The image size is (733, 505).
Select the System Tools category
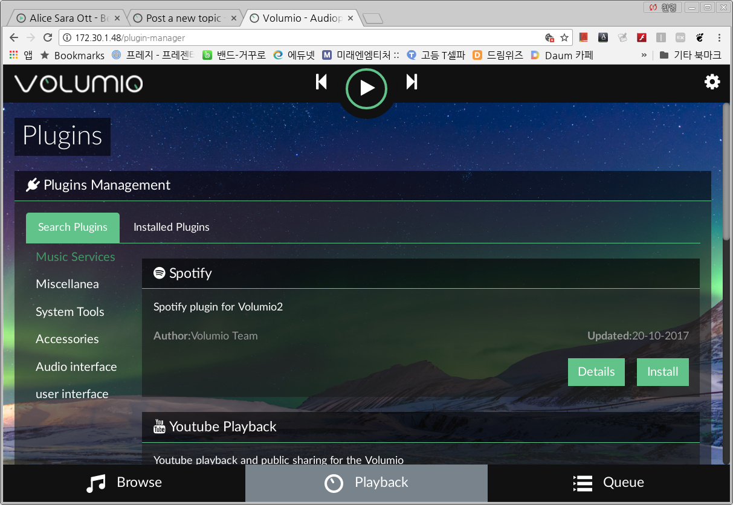pyautogui.click(x=70, y=312)
